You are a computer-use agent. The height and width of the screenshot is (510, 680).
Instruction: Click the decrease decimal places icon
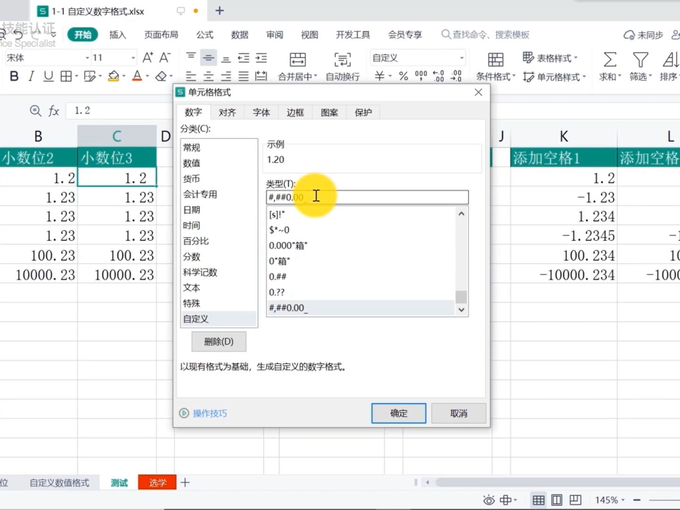pos(455,76)
